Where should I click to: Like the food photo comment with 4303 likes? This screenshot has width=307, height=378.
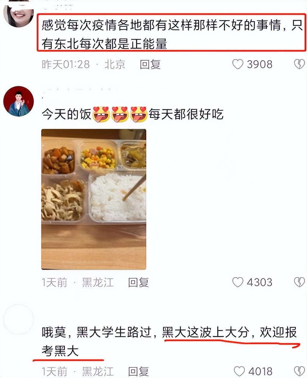pos(237,282)
